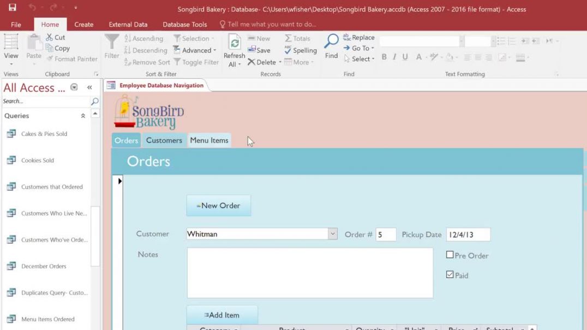Click the Filter funnel icon
The width and height of the screenshot is (587, 330).
tap(111, 43)
